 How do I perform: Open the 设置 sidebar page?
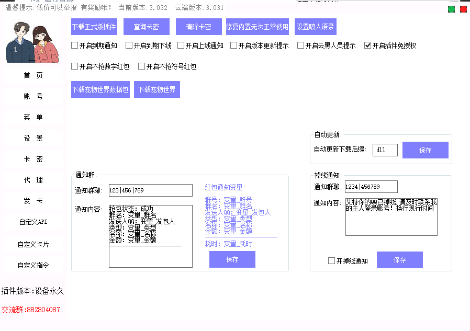[x=32, y=138]
